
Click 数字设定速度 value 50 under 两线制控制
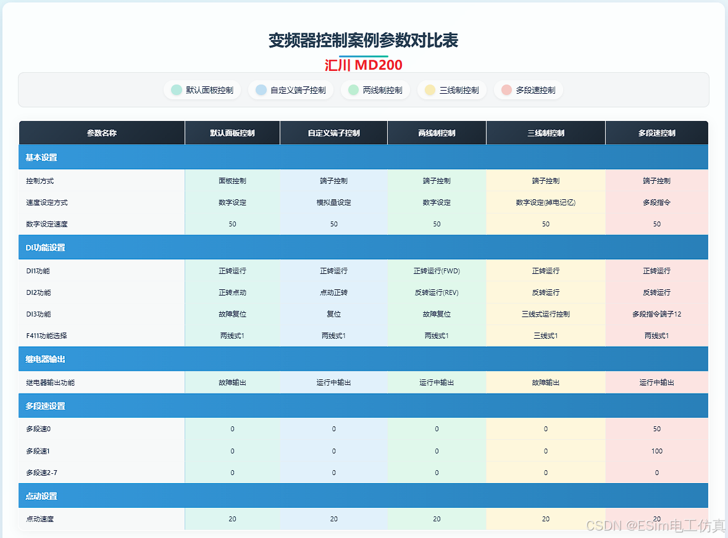click(437, 224)
